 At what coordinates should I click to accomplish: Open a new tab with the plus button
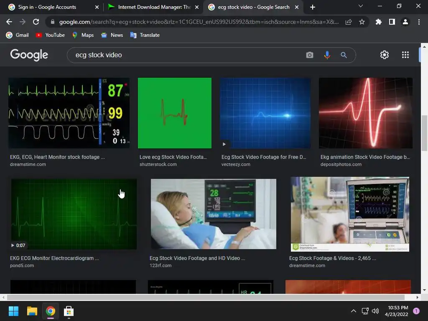(313, 7)
